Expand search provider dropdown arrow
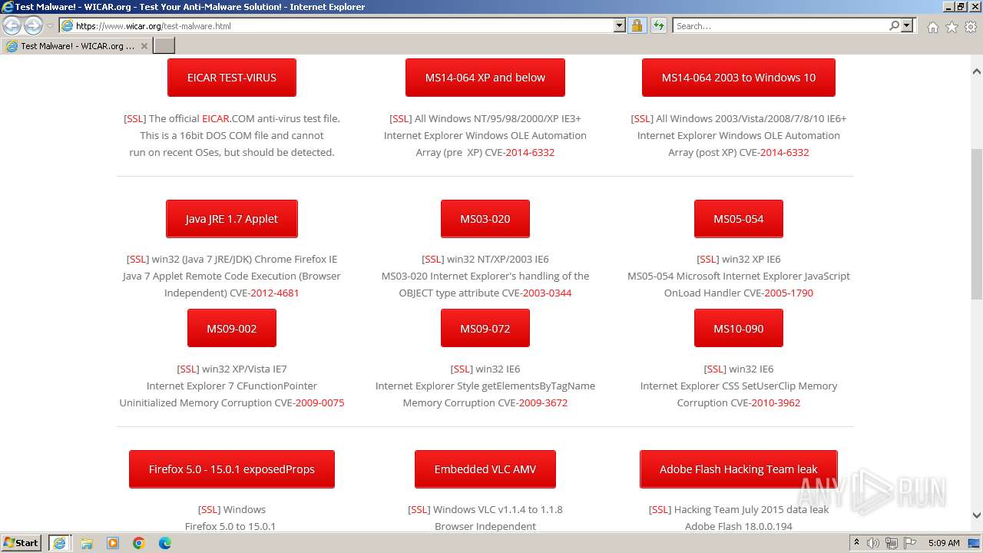Screen dimensions: 983x553 (907, 25)
